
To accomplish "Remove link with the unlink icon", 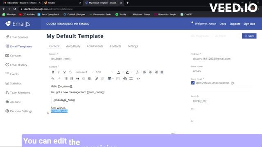I will (x=102, y=79).
